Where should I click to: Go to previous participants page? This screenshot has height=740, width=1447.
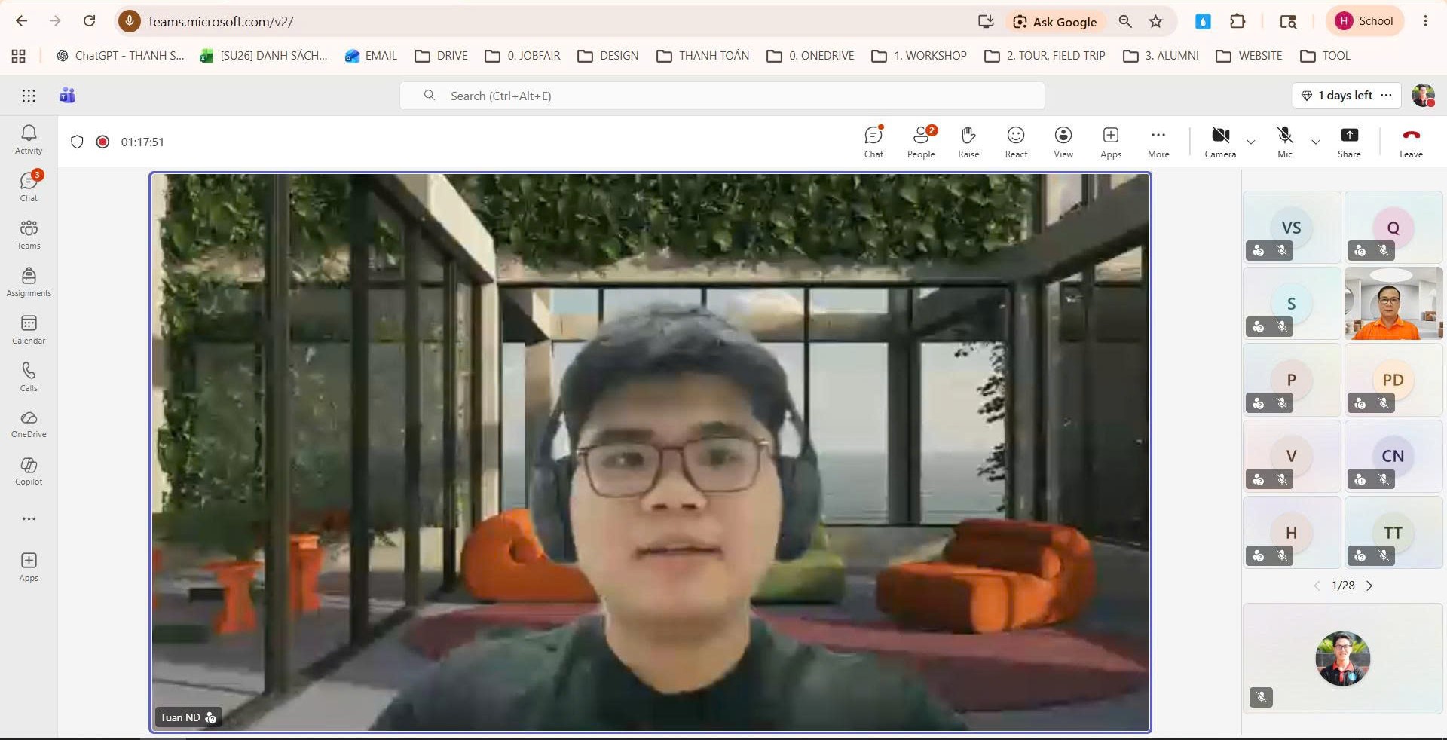click(1317, 586)
